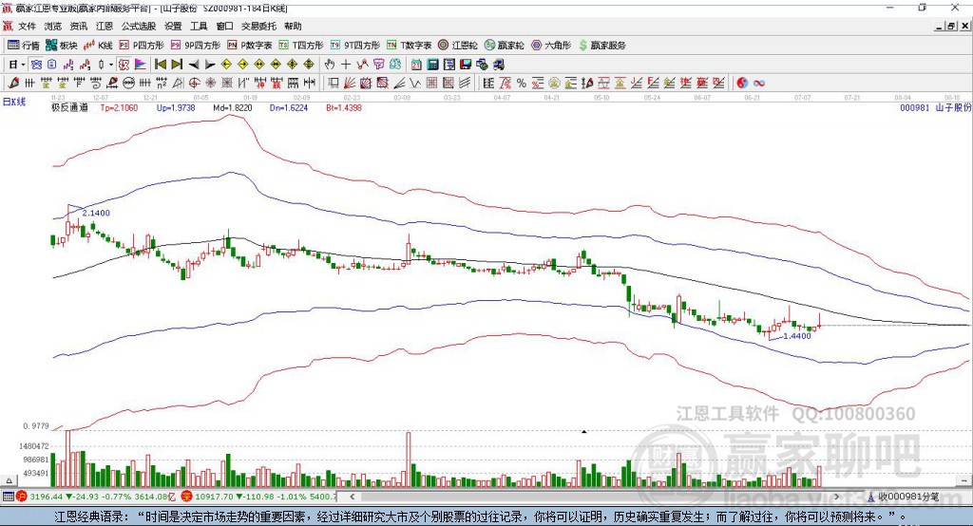Click the Md=1.8220 indicator value
The image size is (973, 526).
coord(233,108)
